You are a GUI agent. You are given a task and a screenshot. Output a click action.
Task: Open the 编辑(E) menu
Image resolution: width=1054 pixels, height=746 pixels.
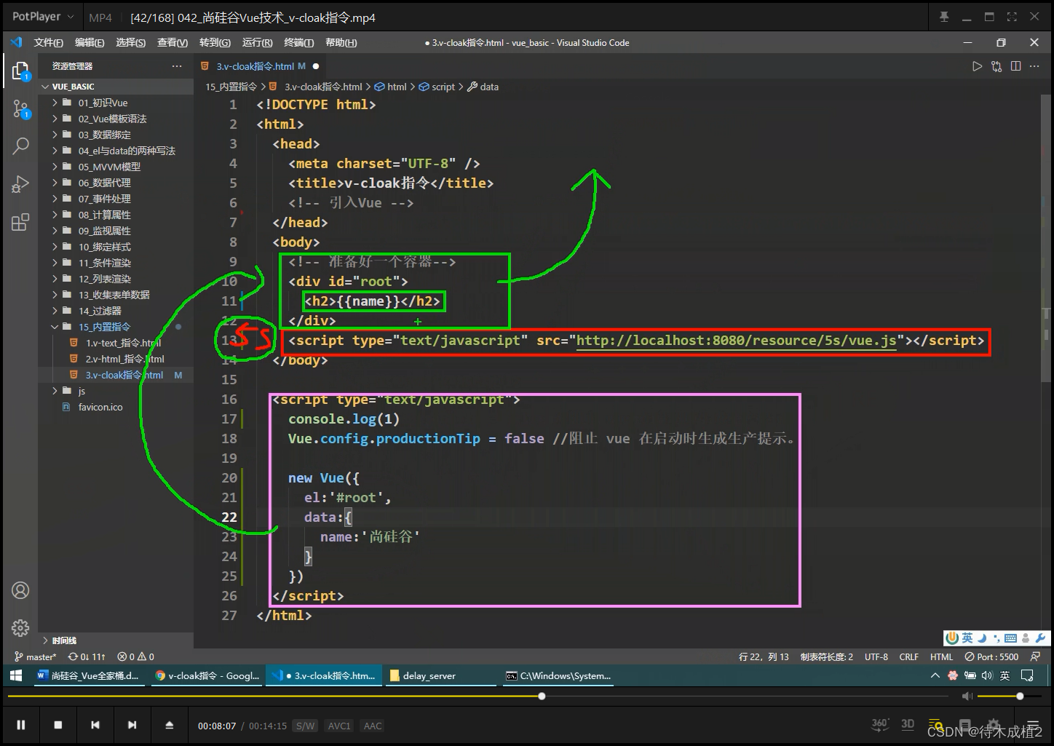pyautogui.click(x=90, y=42)
